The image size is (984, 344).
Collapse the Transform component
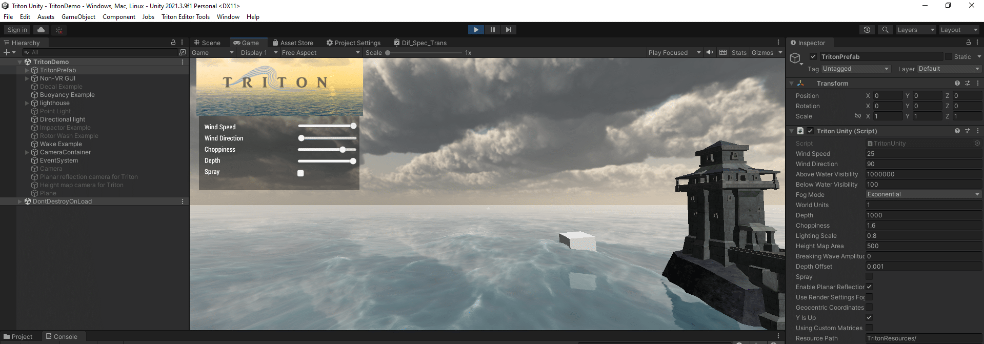coord(792,83)
